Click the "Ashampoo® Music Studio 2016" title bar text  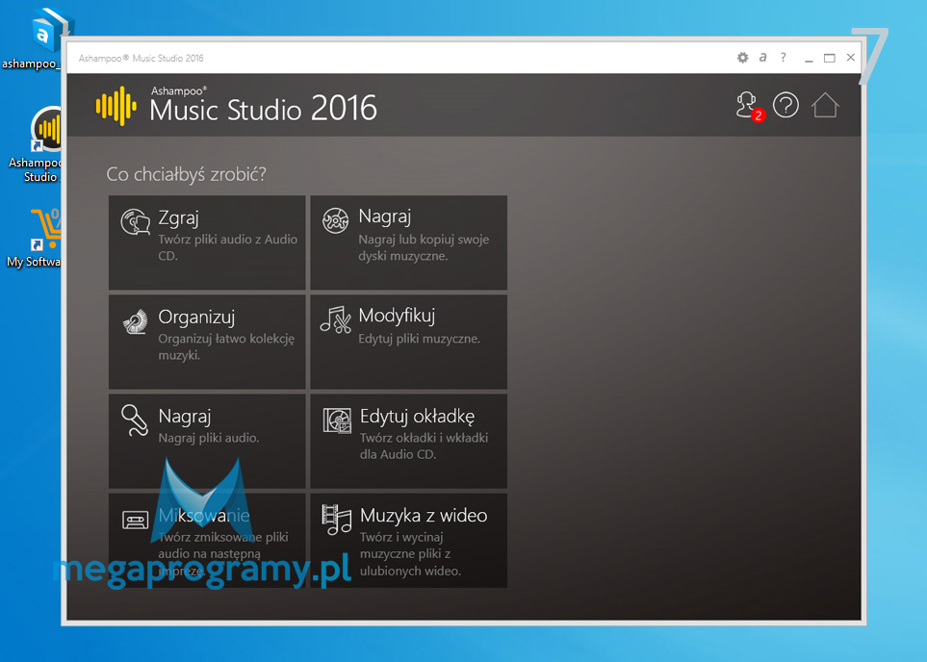pyautogui.click(x=141, y=58)
